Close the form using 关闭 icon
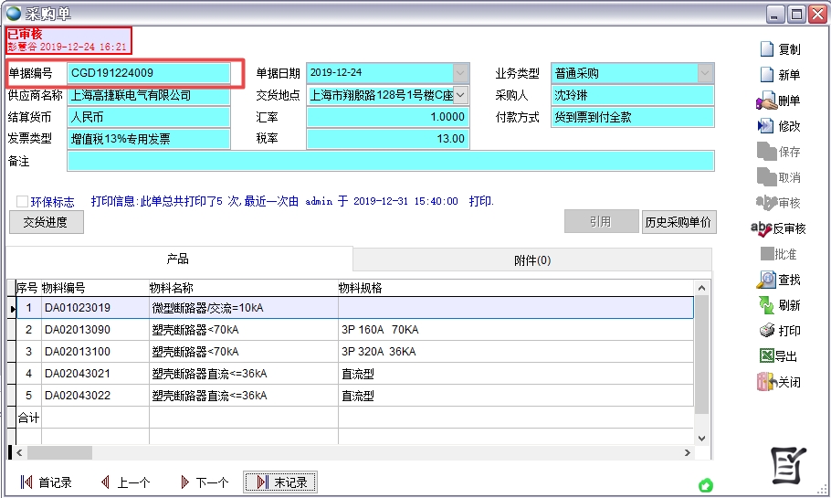The image size is (831, 498). (x=767, y=382)
